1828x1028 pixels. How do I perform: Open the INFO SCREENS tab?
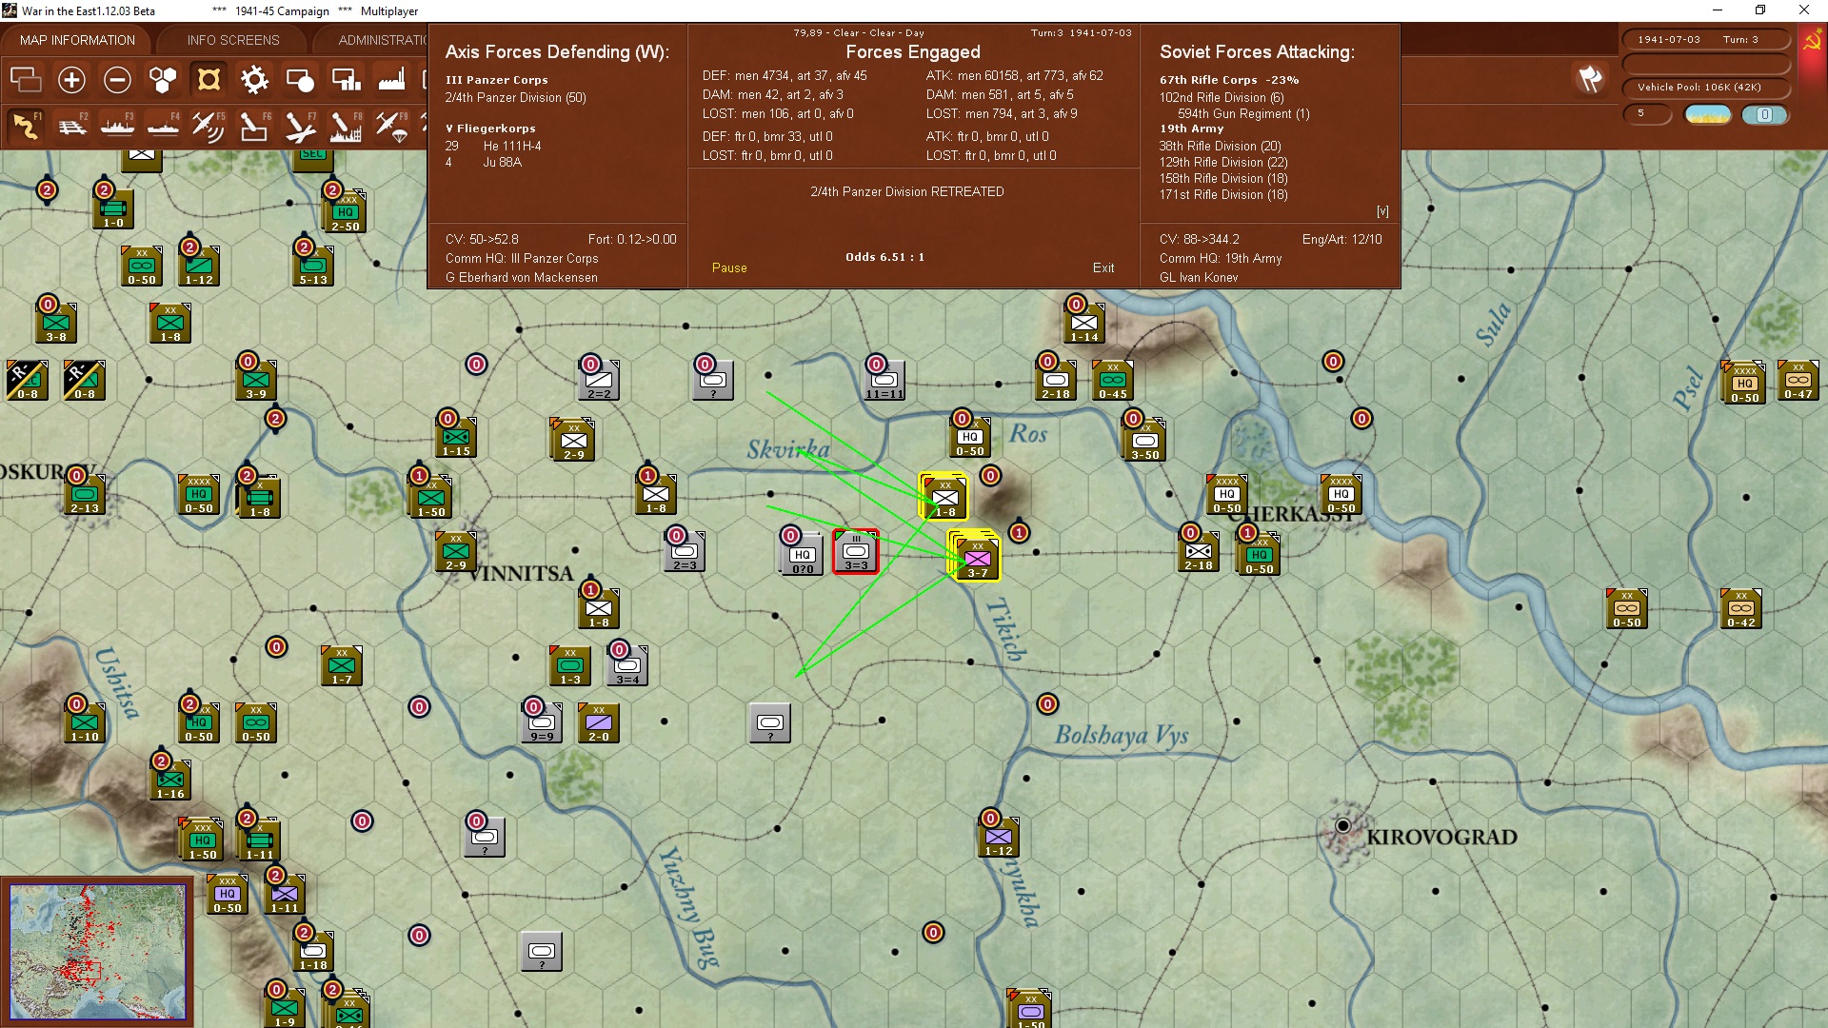click(x=233, y=40)
